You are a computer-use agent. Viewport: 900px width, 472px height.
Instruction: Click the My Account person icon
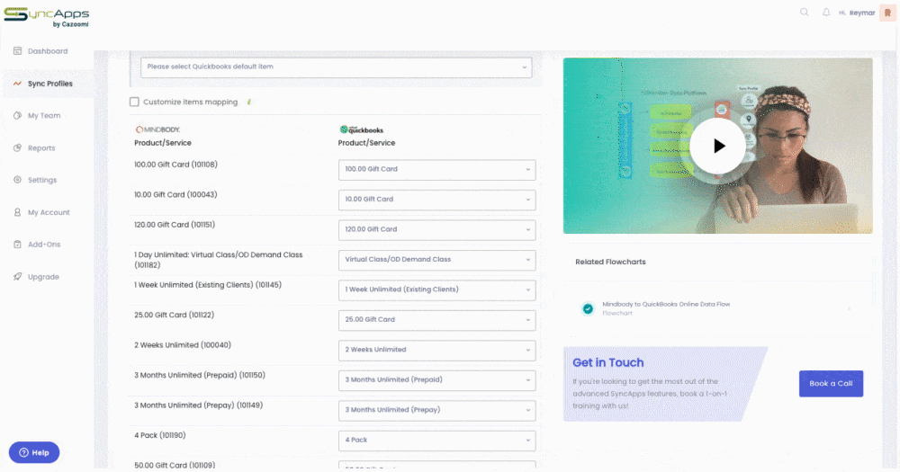pyautogui.click(x=17, y=212)
